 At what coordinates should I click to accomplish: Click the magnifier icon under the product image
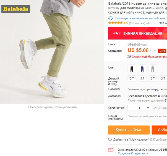click(28, 107)
